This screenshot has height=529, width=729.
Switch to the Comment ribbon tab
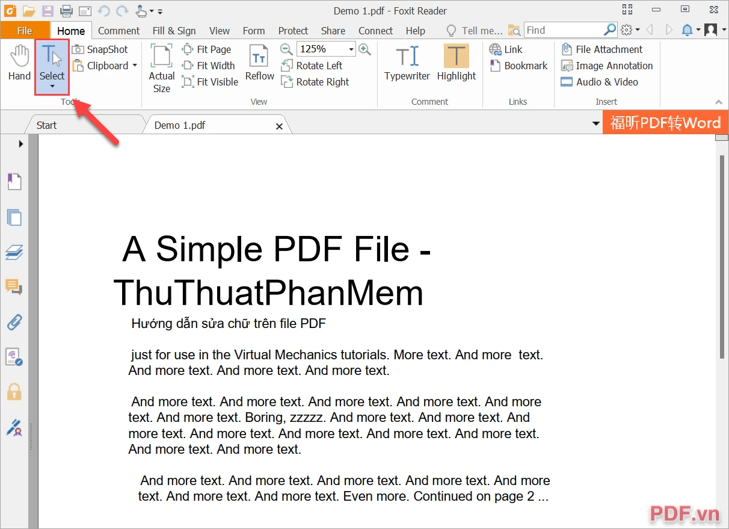click(119, 31)
